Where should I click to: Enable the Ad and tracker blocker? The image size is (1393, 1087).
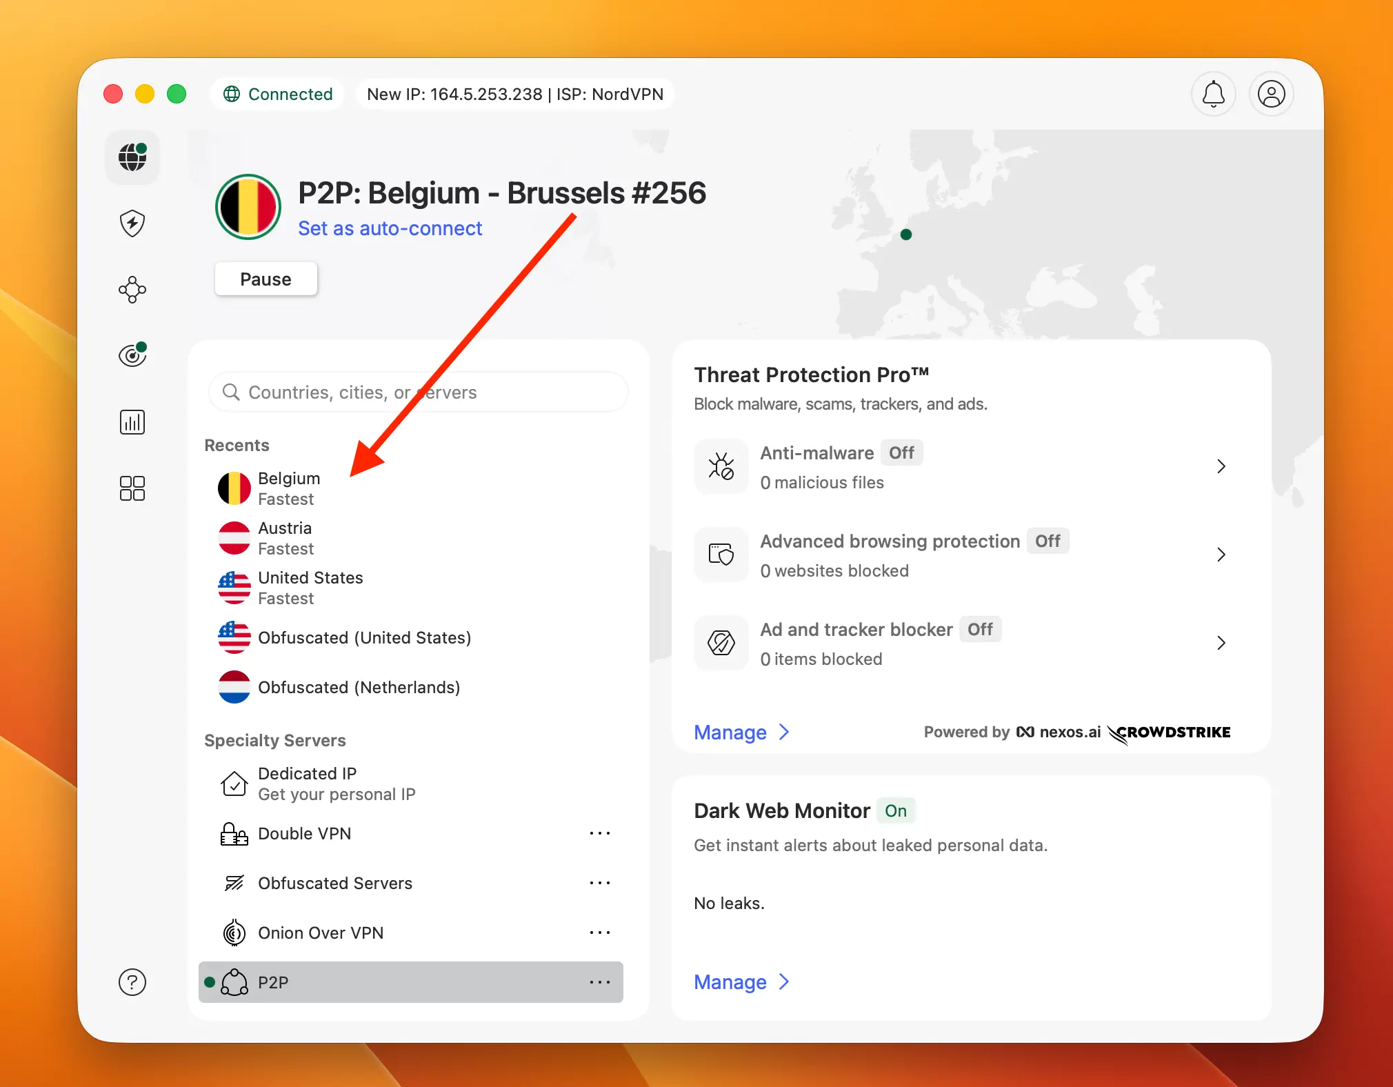(x=980, y=629)
